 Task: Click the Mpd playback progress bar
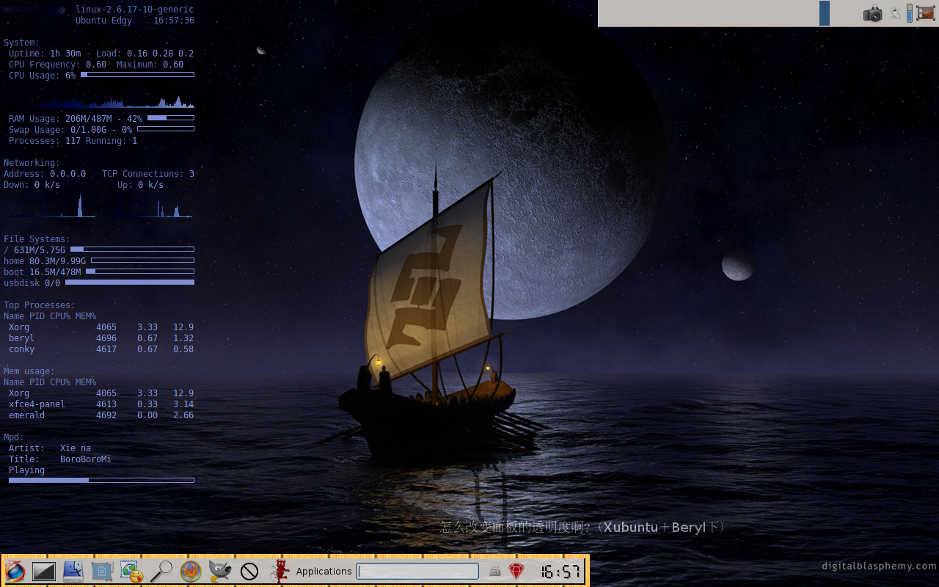pos(101,480)
